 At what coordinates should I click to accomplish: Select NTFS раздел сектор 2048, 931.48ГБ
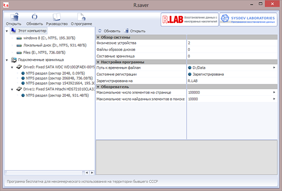57,95
